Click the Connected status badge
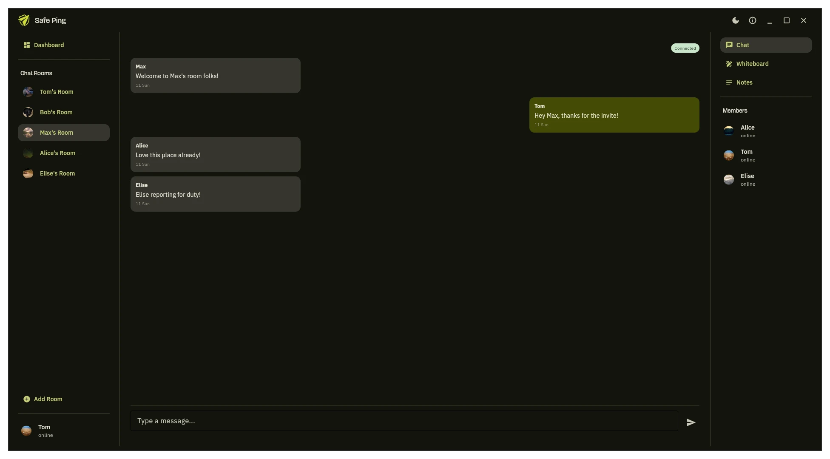Screen dimensions: 830x459 685,48
